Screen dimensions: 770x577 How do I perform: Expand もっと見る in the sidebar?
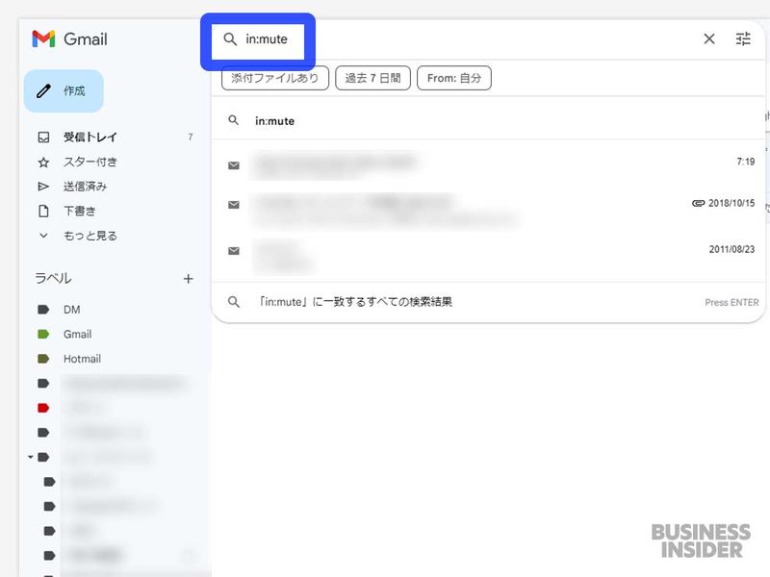[x=75, y=235]
